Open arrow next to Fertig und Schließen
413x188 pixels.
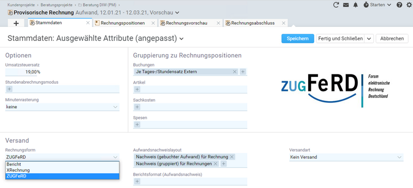tap(369, 39)
